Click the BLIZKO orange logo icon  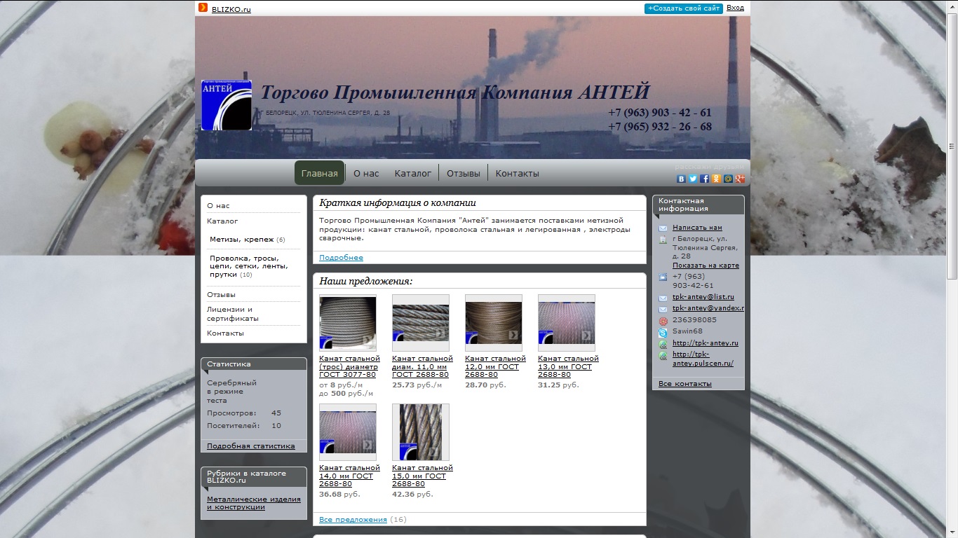coord(203,8)
